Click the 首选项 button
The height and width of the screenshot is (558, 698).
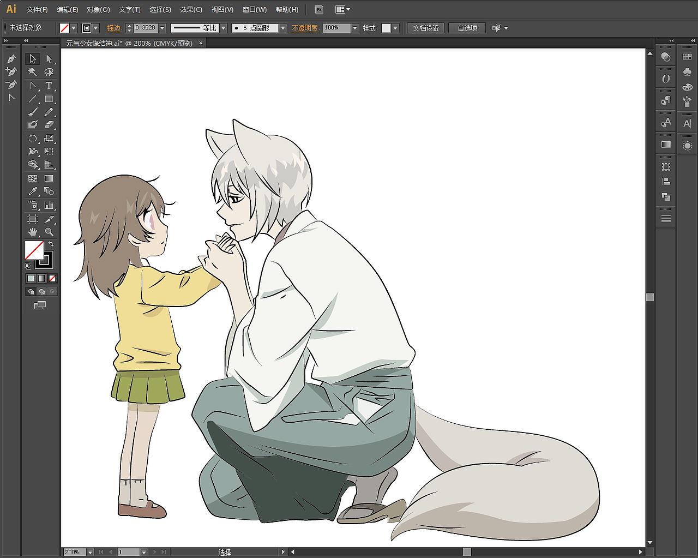pyautogui.click(x=467, y=28)
